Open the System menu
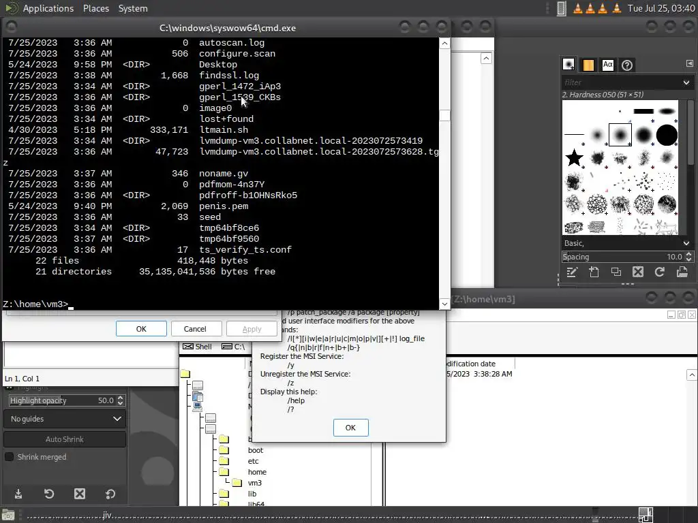The image size is (698, 523). click(x=133, y=8)
